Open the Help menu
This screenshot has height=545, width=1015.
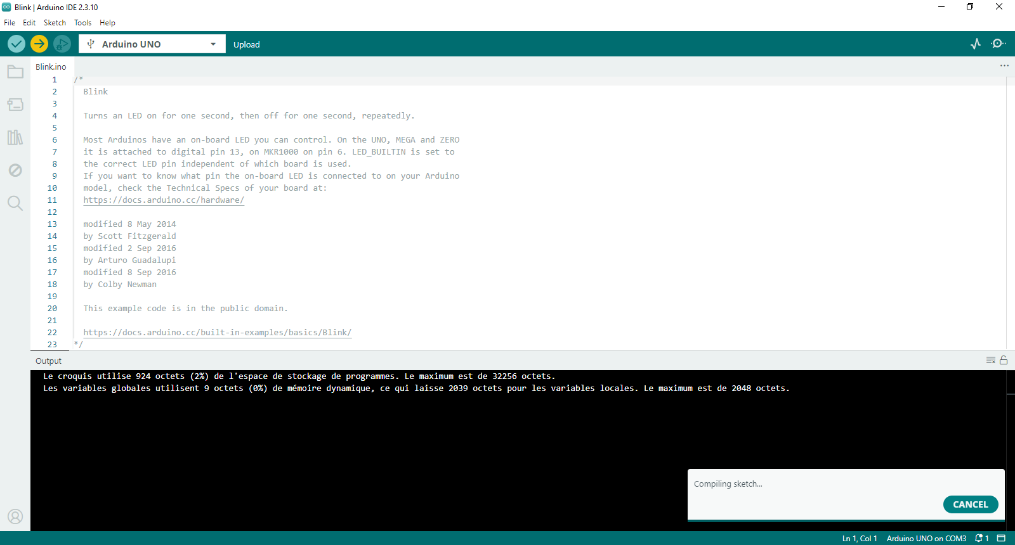[x=107, y=22]
